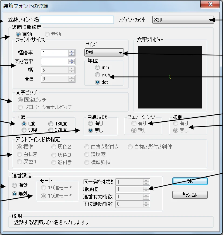Select 無し under 強調
This screenshot has height=235, width=223.
[x=175, y=130]
